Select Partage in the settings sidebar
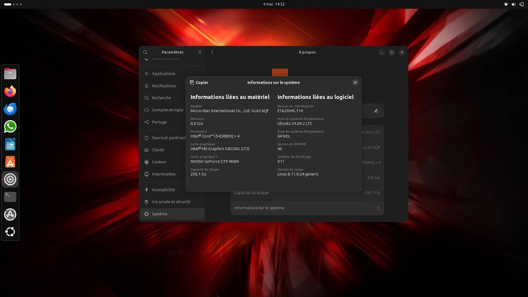This screenshot has height=297, width=528. (x=172, y=122)
